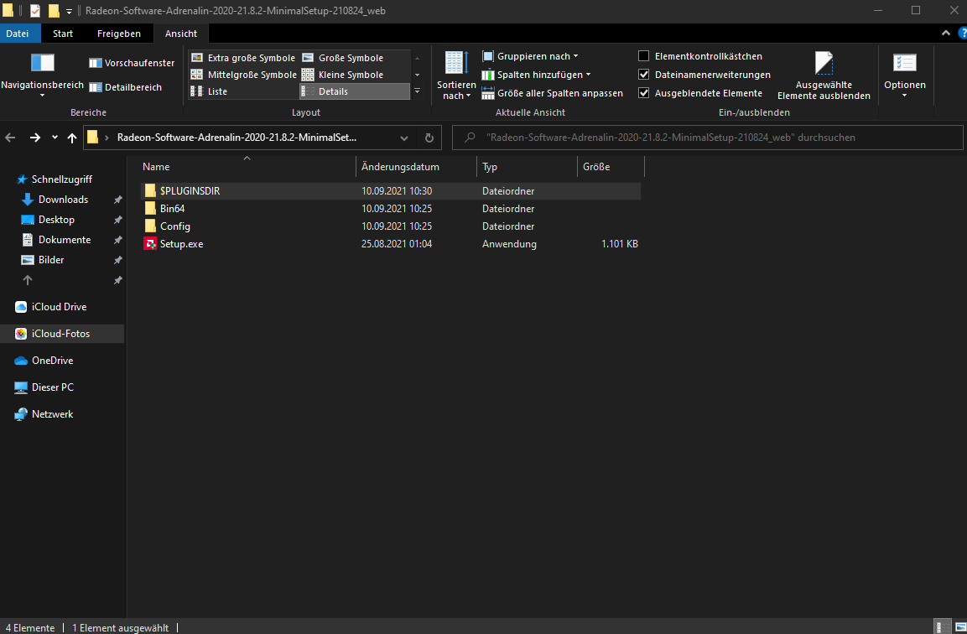Open the Quick Access Toolbar customize arrow
967x634 pixels.
coord(69,11)
